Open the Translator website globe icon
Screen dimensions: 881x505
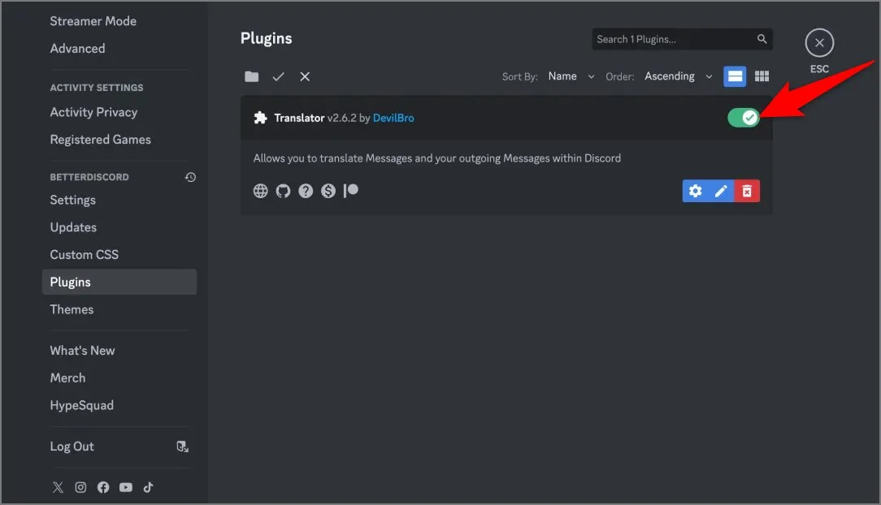pyautogui.click(x=261, y=191)
